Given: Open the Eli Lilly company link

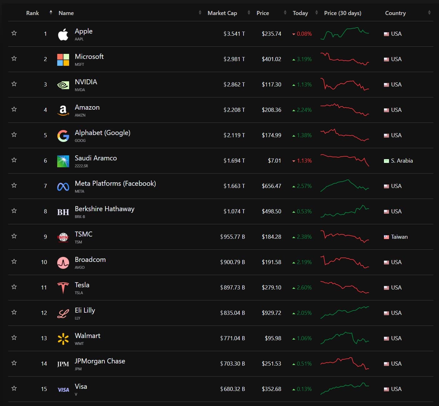Looking at the screenshot, I should (x=85, y=310).
